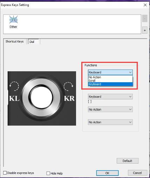Collapse the top Keyboard functions combo box
This screenshot has height=178, width=150.
[110, 72]
